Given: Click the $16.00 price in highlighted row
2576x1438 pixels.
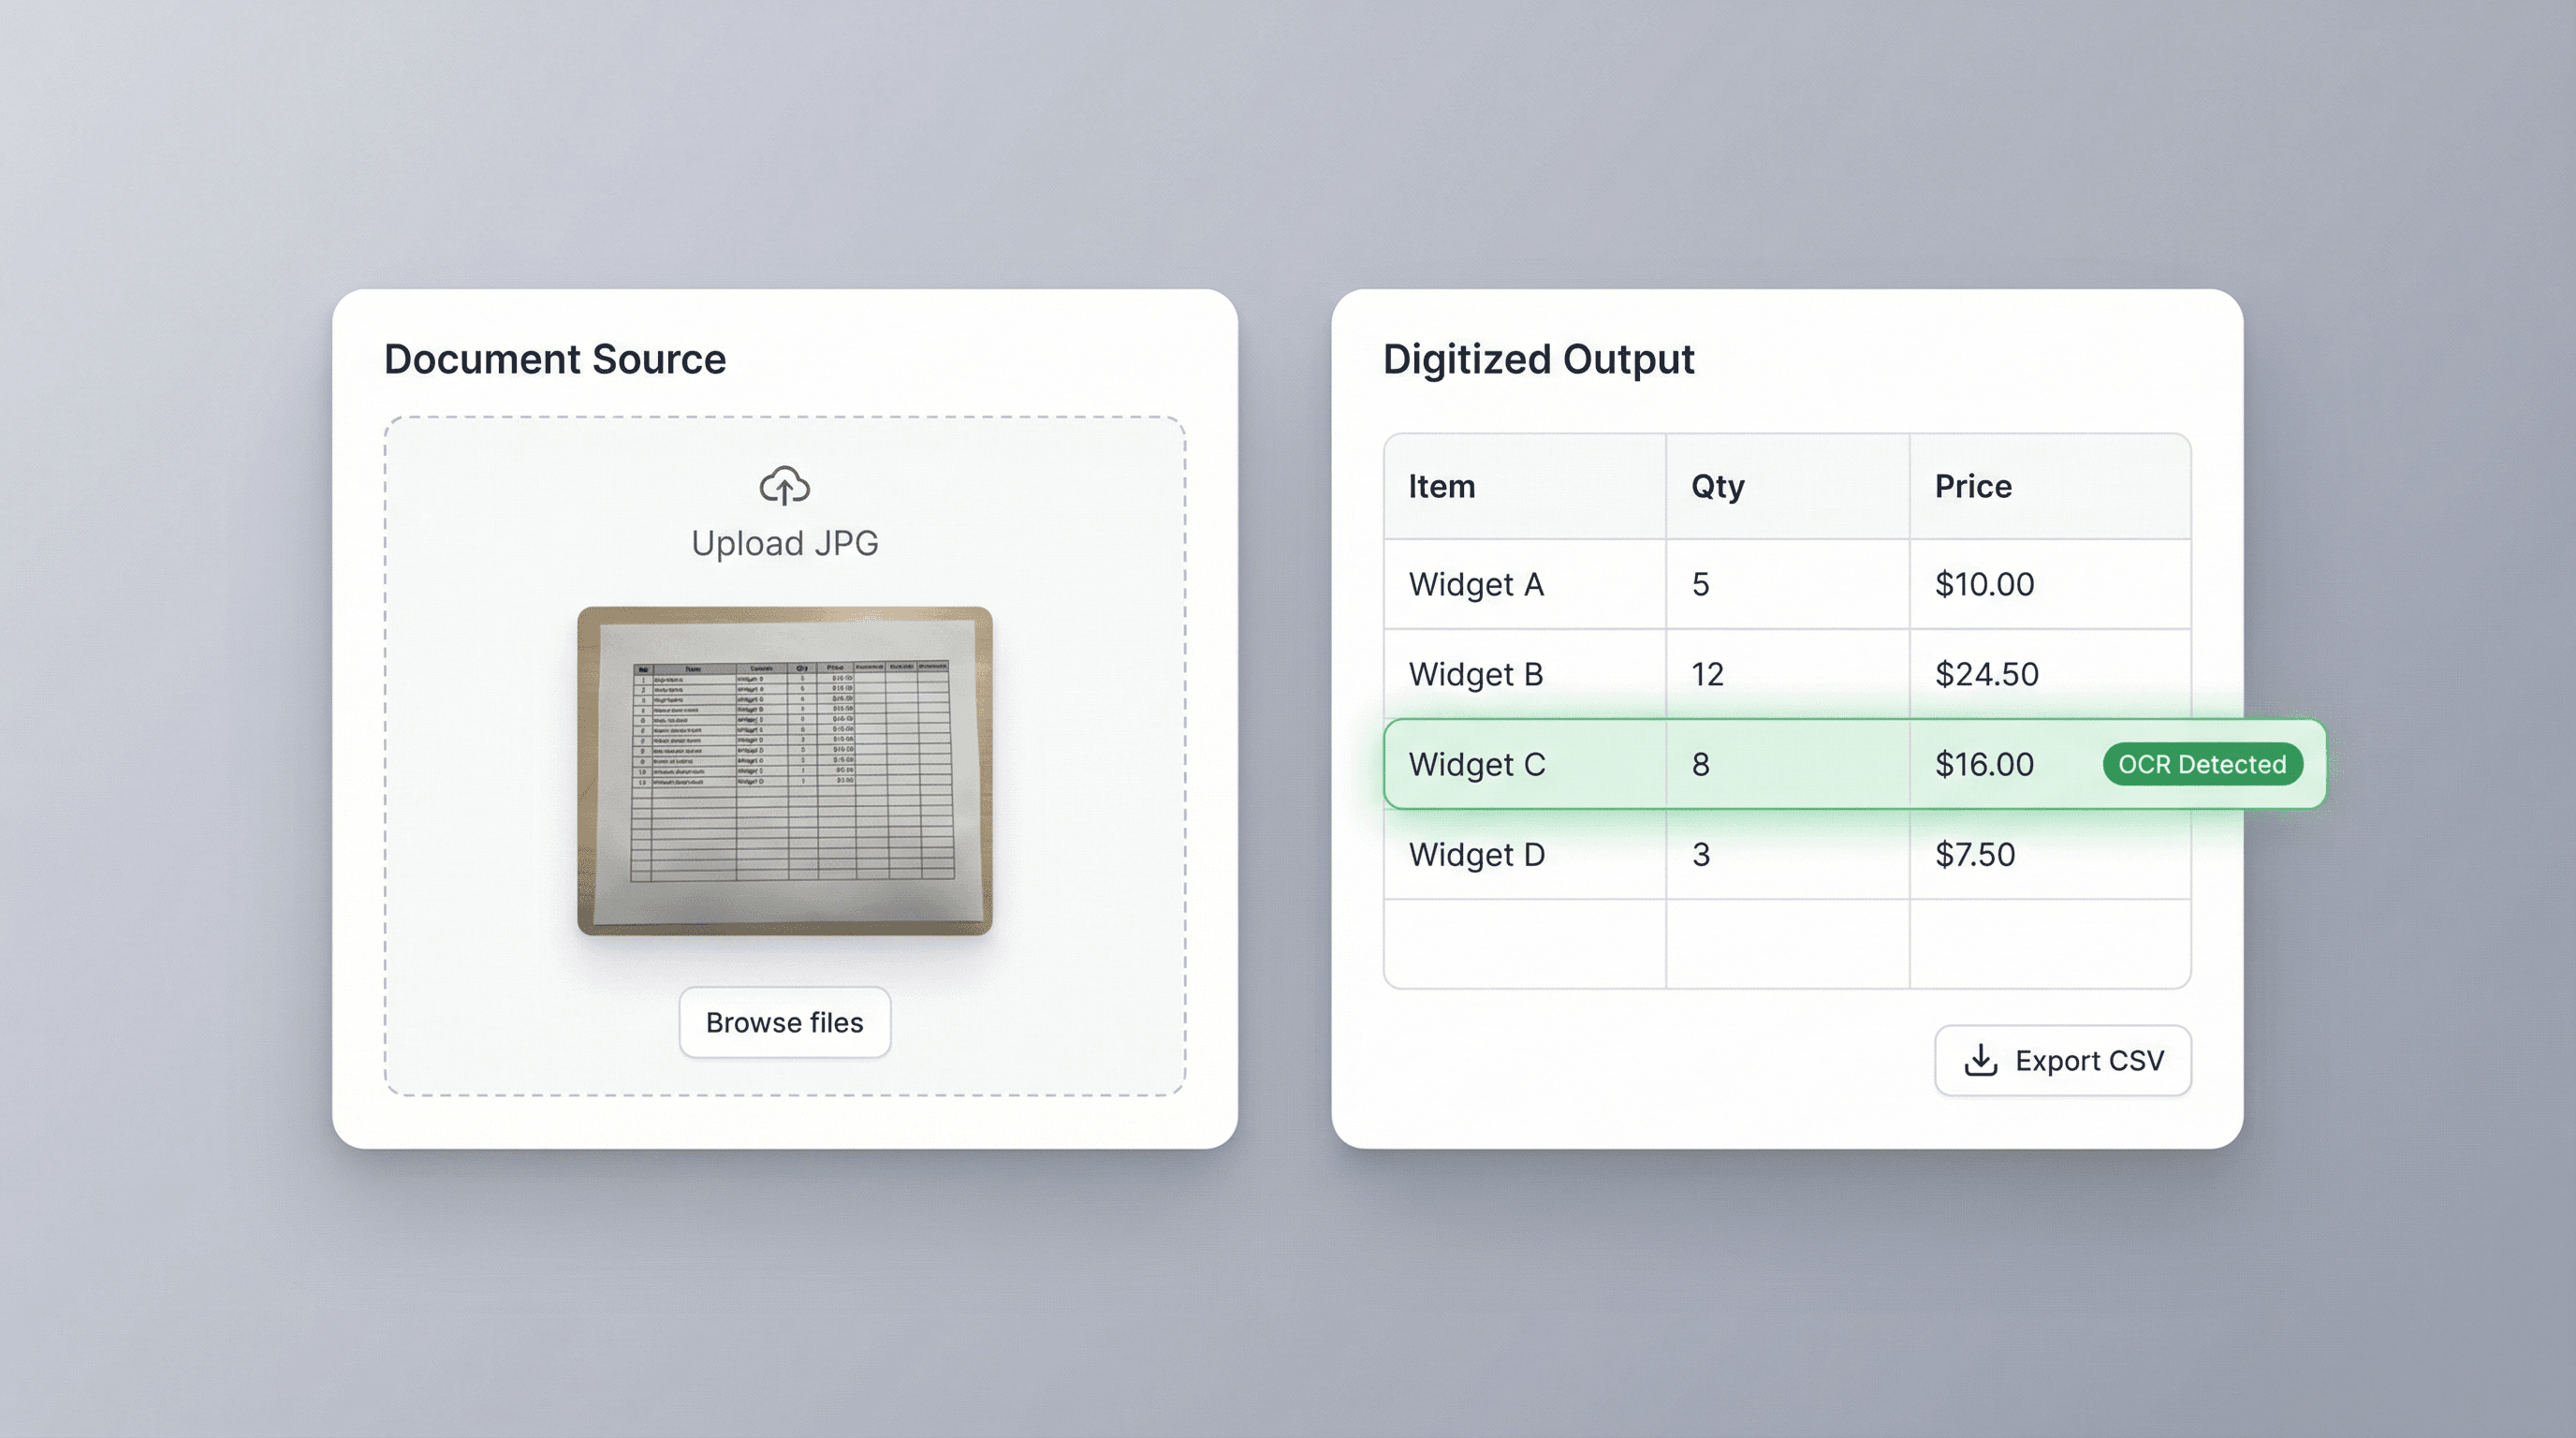Looking at the screenshot, I should click(1984, 764).
